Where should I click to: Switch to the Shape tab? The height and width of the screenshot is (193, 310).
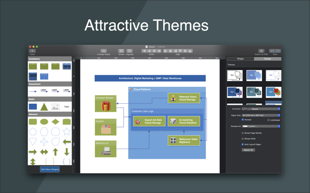tap(240, 59)
